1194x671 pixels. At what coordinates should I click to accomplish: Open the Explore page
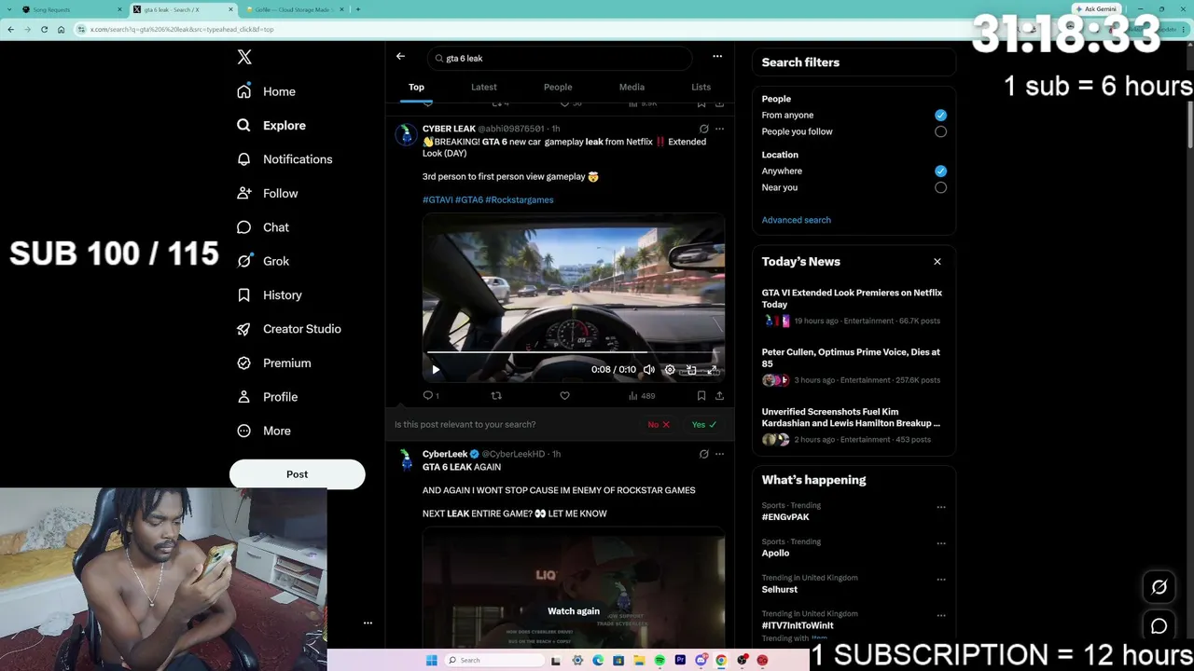[x=271, y=125]
